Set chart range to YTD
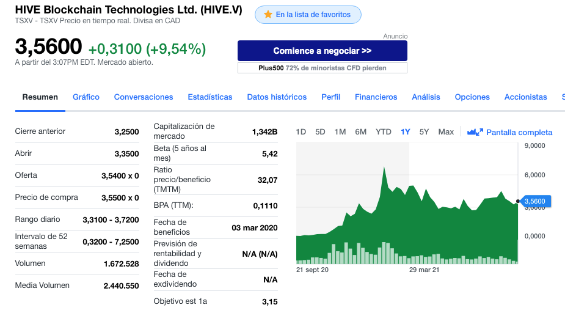565x324 pixels. click(384, 132)
